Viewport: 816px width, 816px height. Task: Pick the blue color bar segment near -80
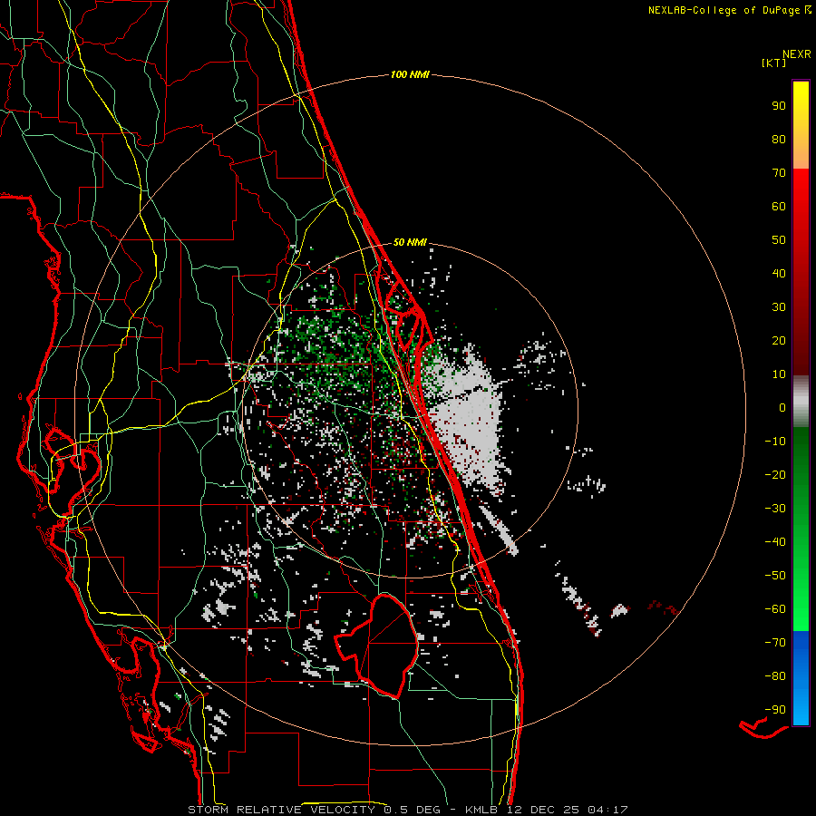(x=801, y=676)
